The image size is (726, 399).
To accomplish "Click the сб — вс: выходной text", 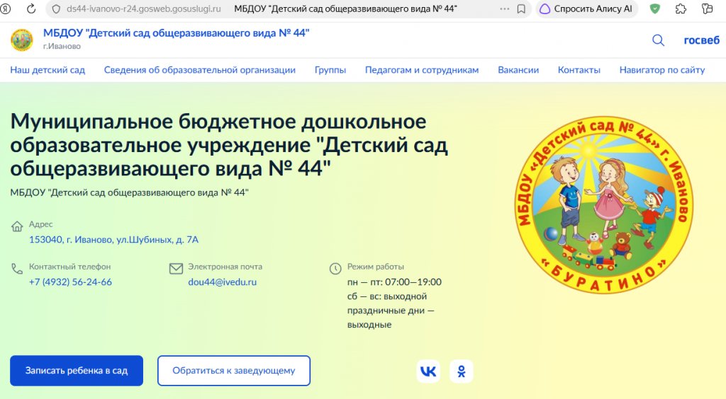I will click(387, 296).
